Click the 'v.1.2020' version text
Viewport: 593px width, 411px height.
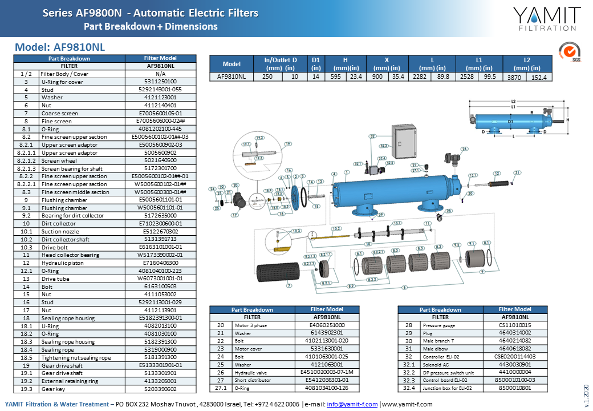pos(586,394)
